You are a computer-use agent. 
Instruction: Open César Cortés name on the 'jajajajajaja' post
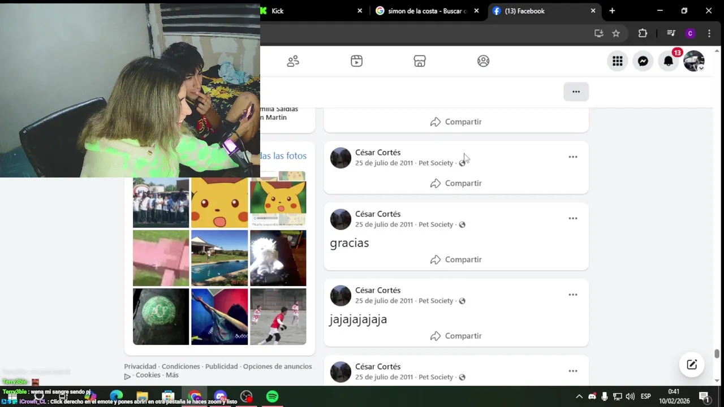pyautogui.click(x=378, y=290)
